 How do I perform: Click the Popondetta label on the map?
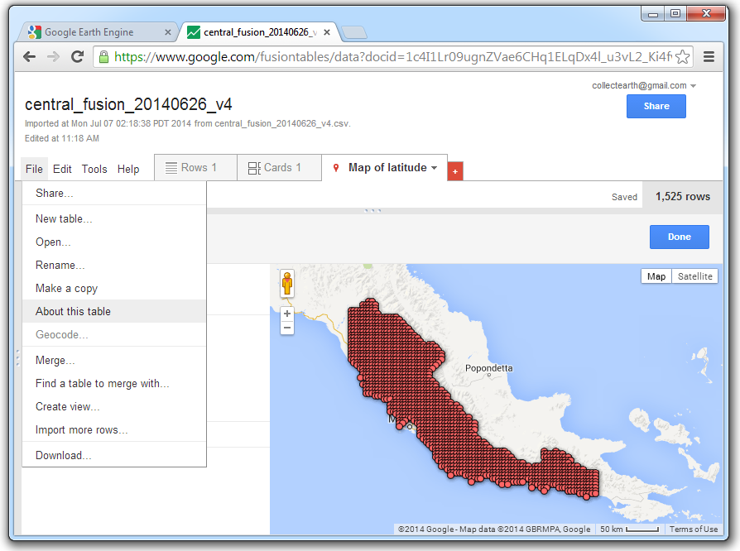pyautogui.click(x=489, y=368)
